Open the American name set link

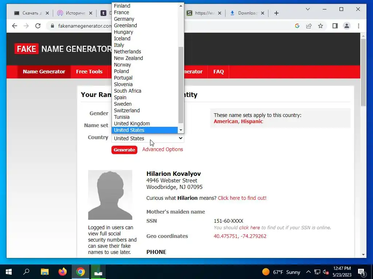225,121
